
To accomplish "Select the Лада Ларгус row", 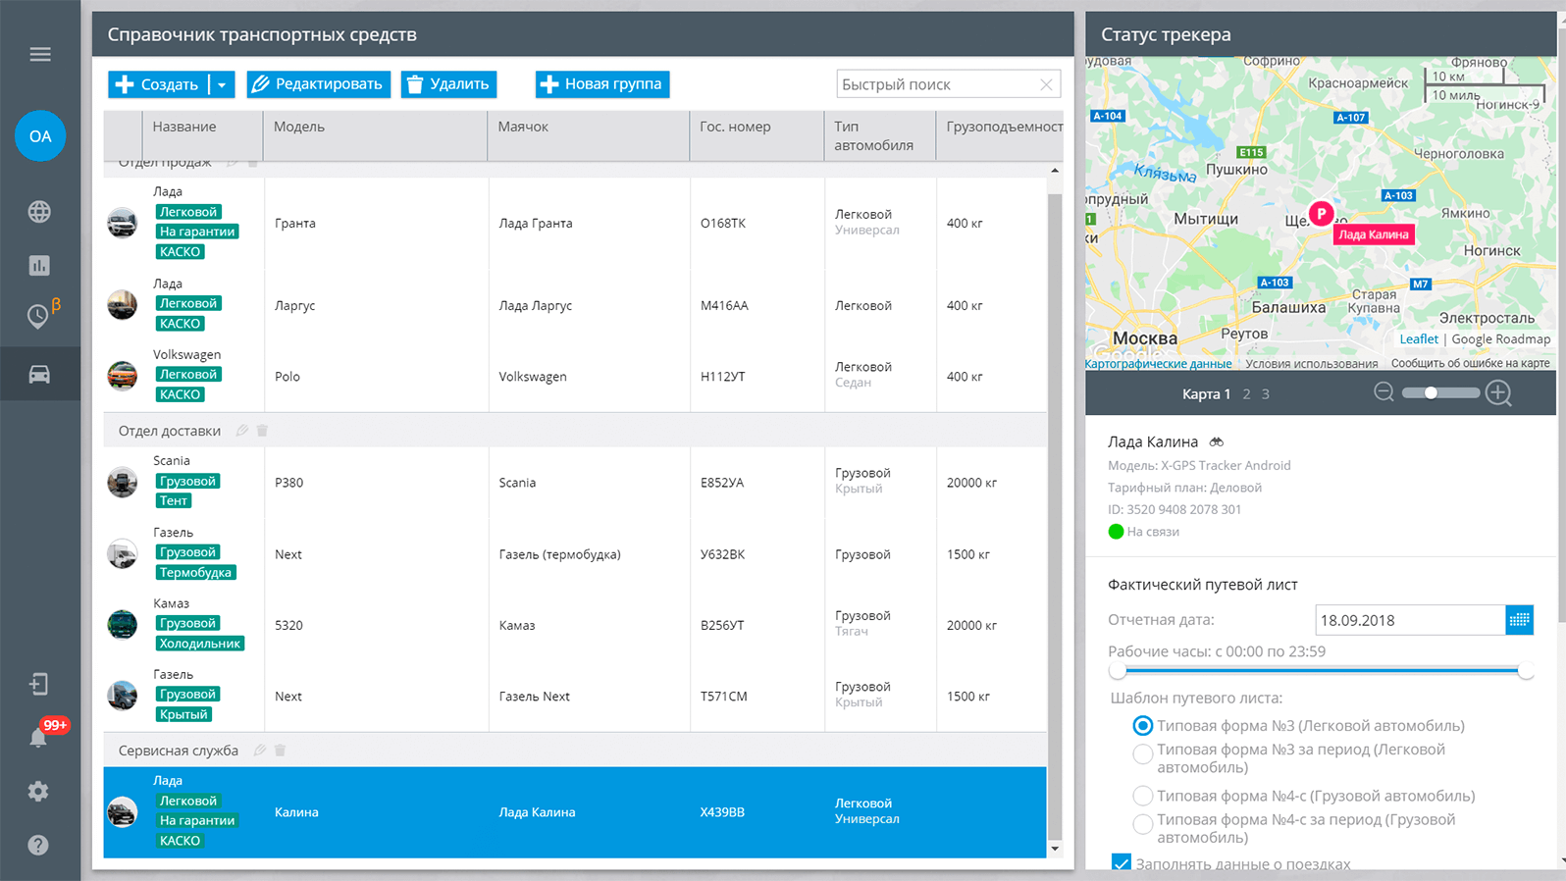I will [x=575, y=305].
